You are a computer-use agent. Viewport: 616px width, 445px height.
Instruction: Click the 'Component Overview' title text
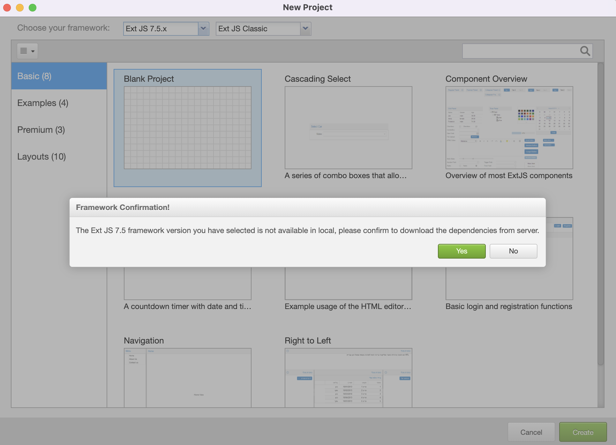point(486,79)
